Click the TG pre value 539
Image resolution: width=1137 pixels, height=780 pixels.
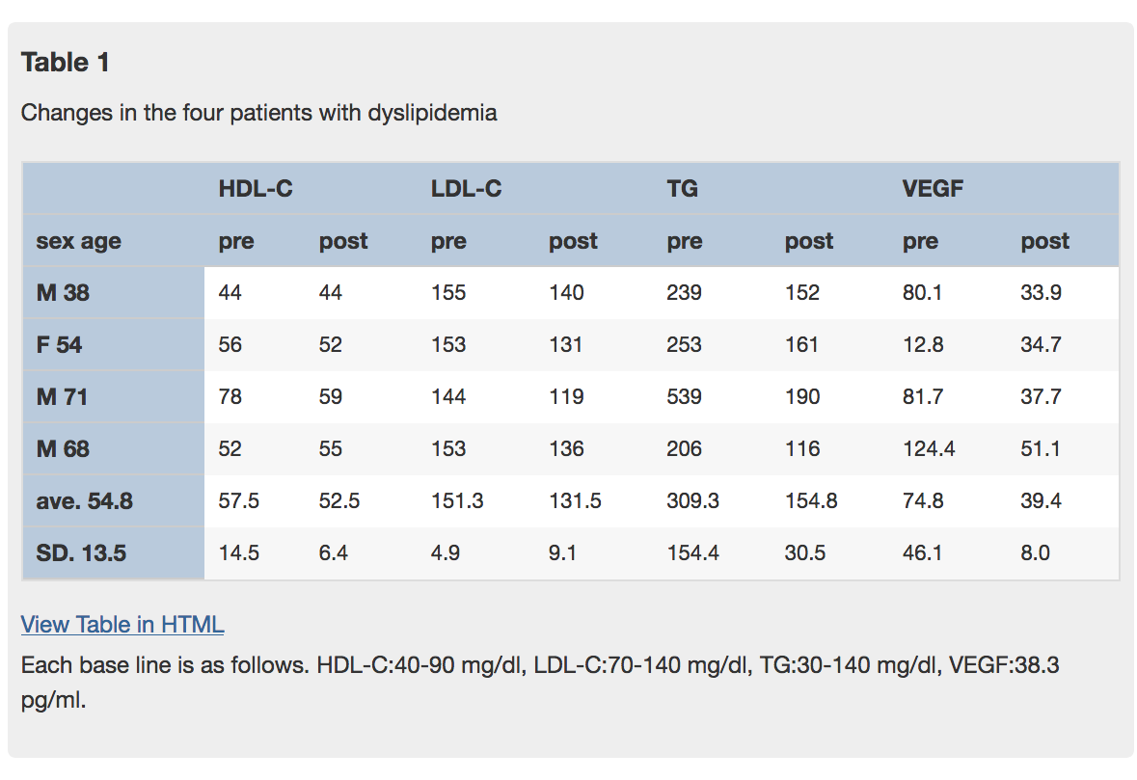pos(684,397)
